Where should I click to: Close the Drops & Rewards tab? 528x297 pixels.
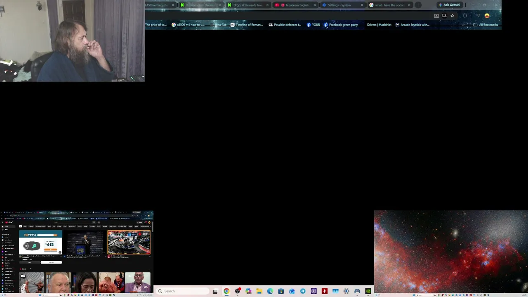pyautogui.click(x=267, y=5)
